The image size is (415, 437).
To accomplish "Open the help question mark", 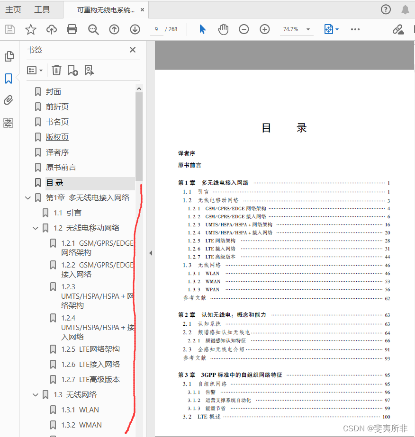I will (x=386, y=9).
